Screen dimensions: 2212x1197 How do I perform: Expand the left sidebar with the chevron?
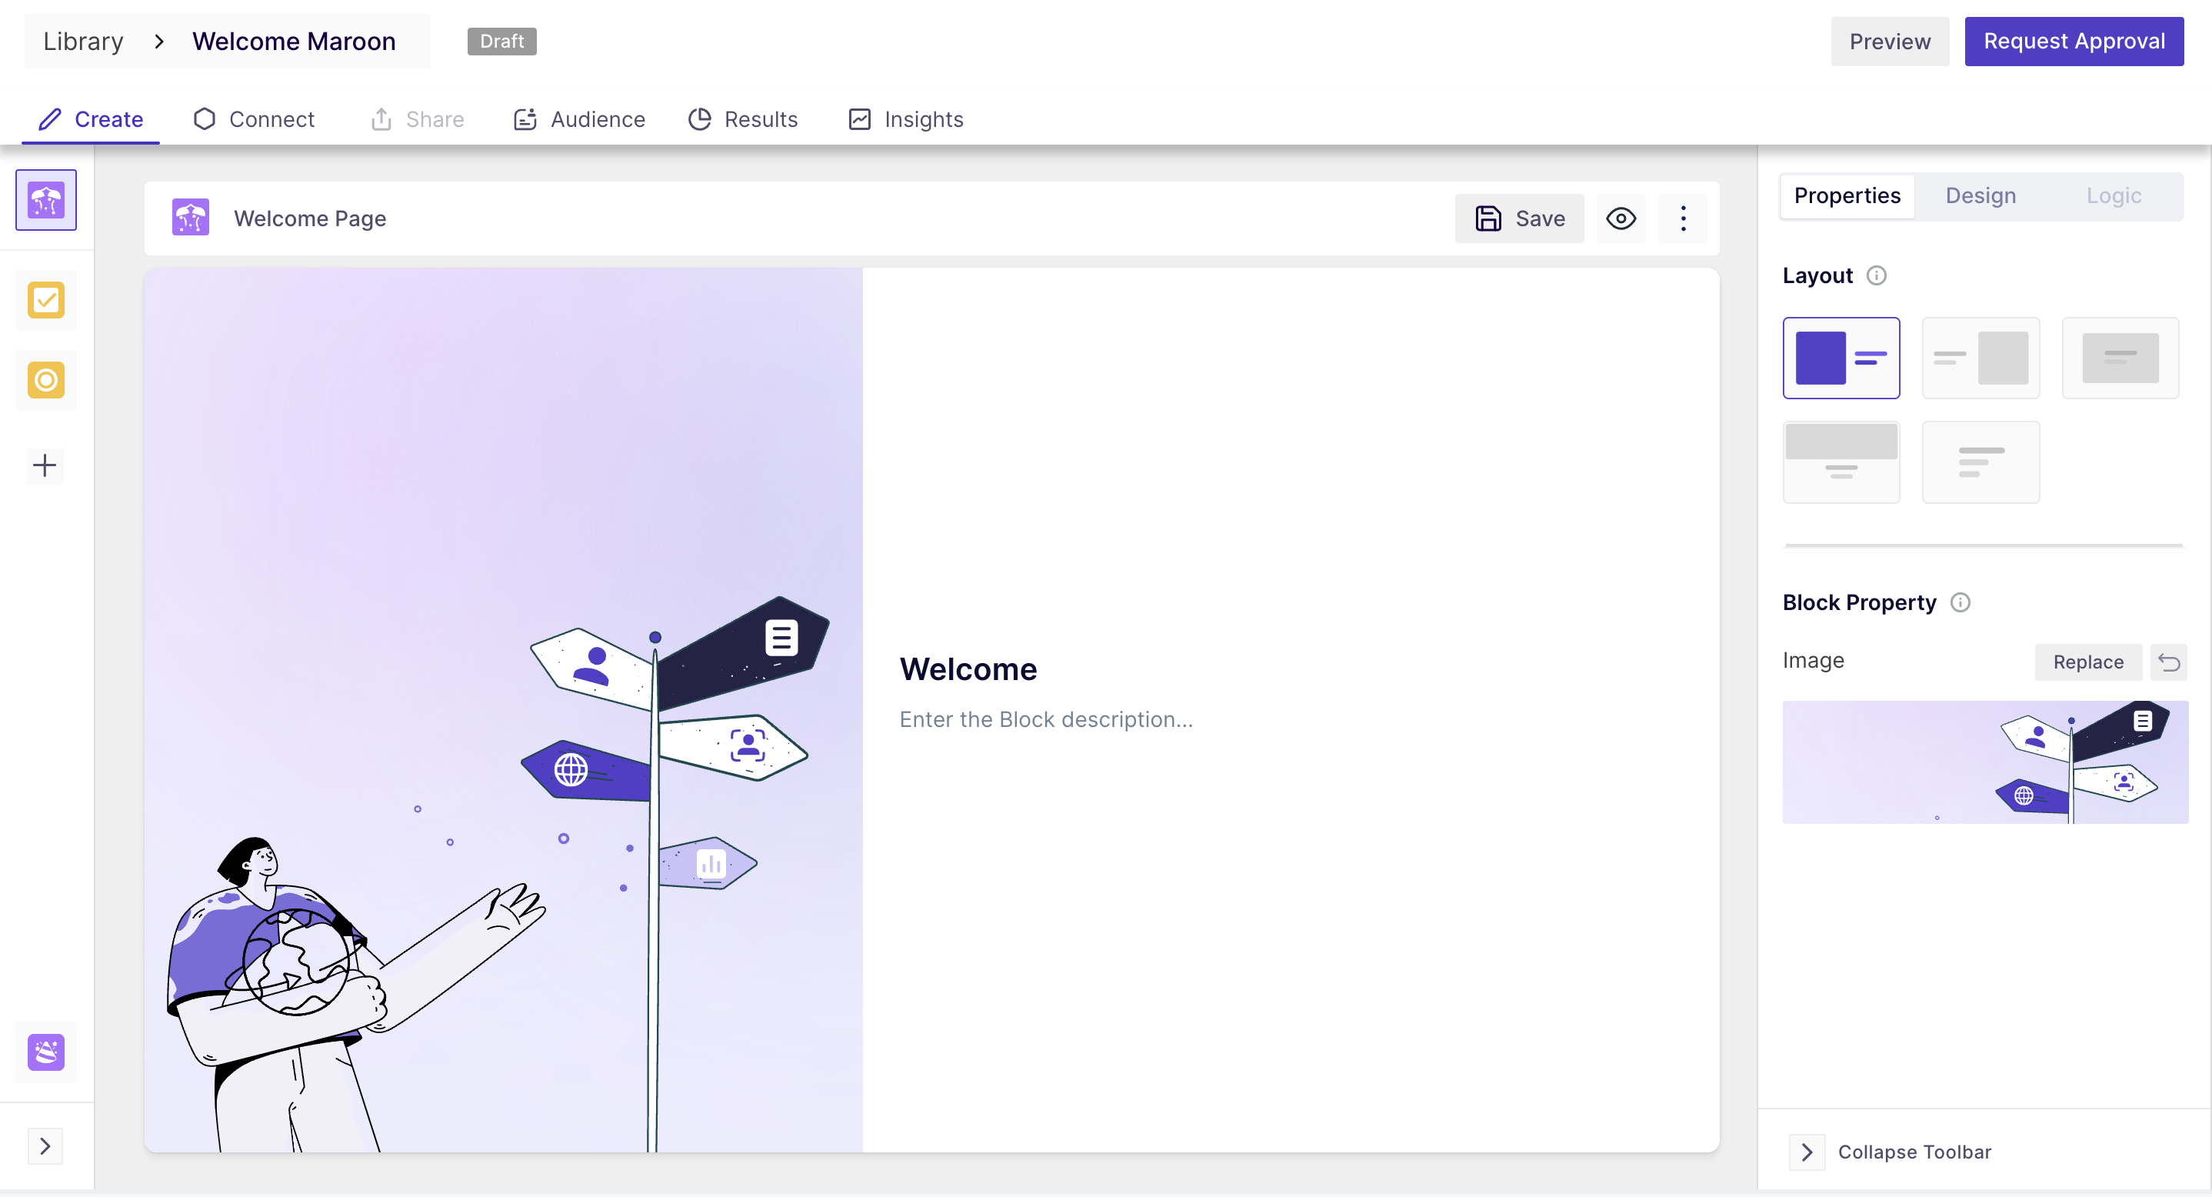45,1146
